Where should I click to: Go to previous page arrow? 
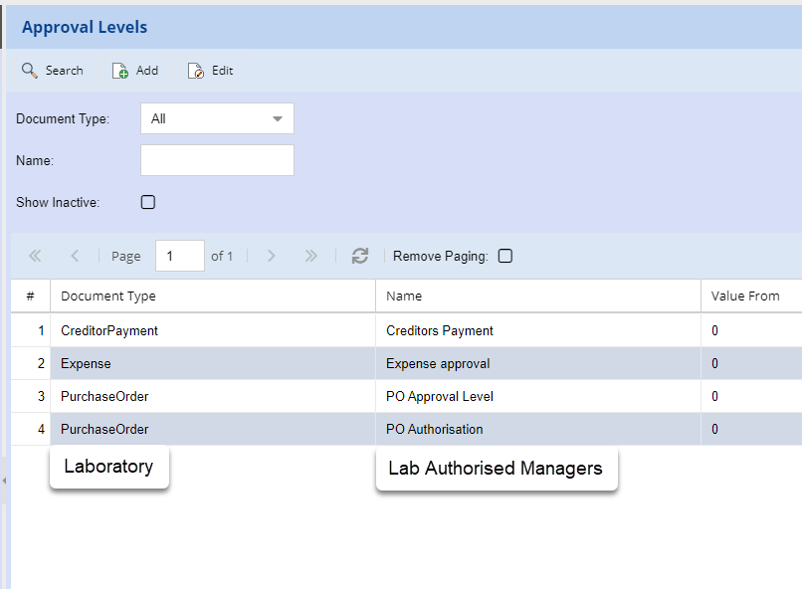(x=75, y=256)
